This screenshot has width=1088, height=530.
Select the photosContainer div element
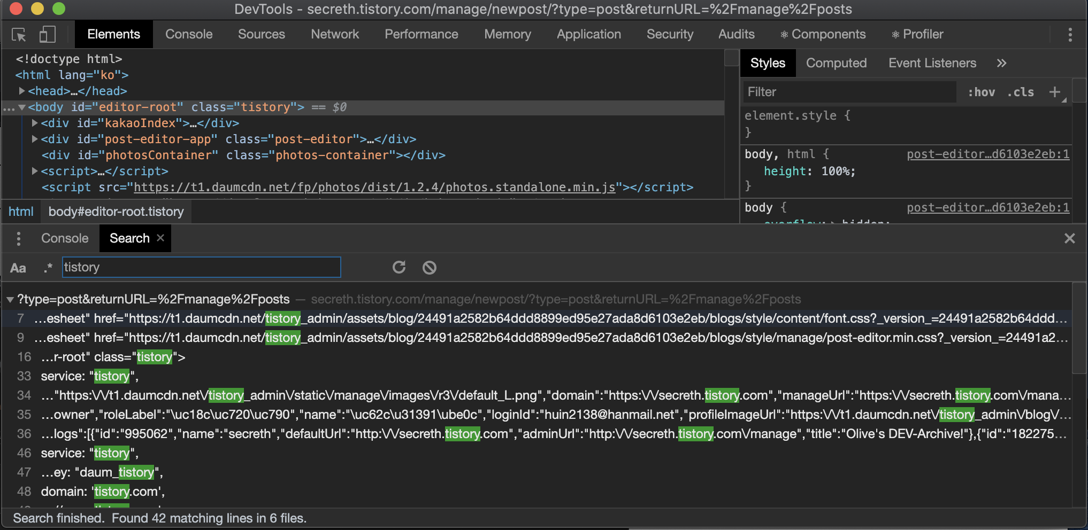[243, 155]
